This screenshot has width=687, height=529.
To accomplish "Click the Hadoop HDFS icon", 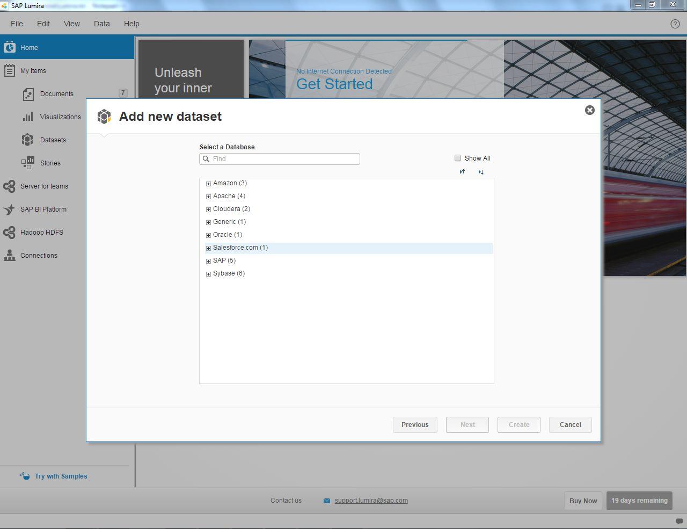I will (9, 233).
